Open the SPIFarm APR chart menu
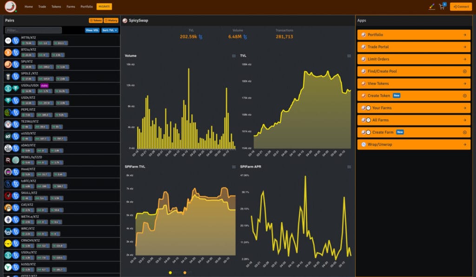Image resolution: width=476 pixels, height=277 pixels. pyautogui.click(x=349, y=167)
